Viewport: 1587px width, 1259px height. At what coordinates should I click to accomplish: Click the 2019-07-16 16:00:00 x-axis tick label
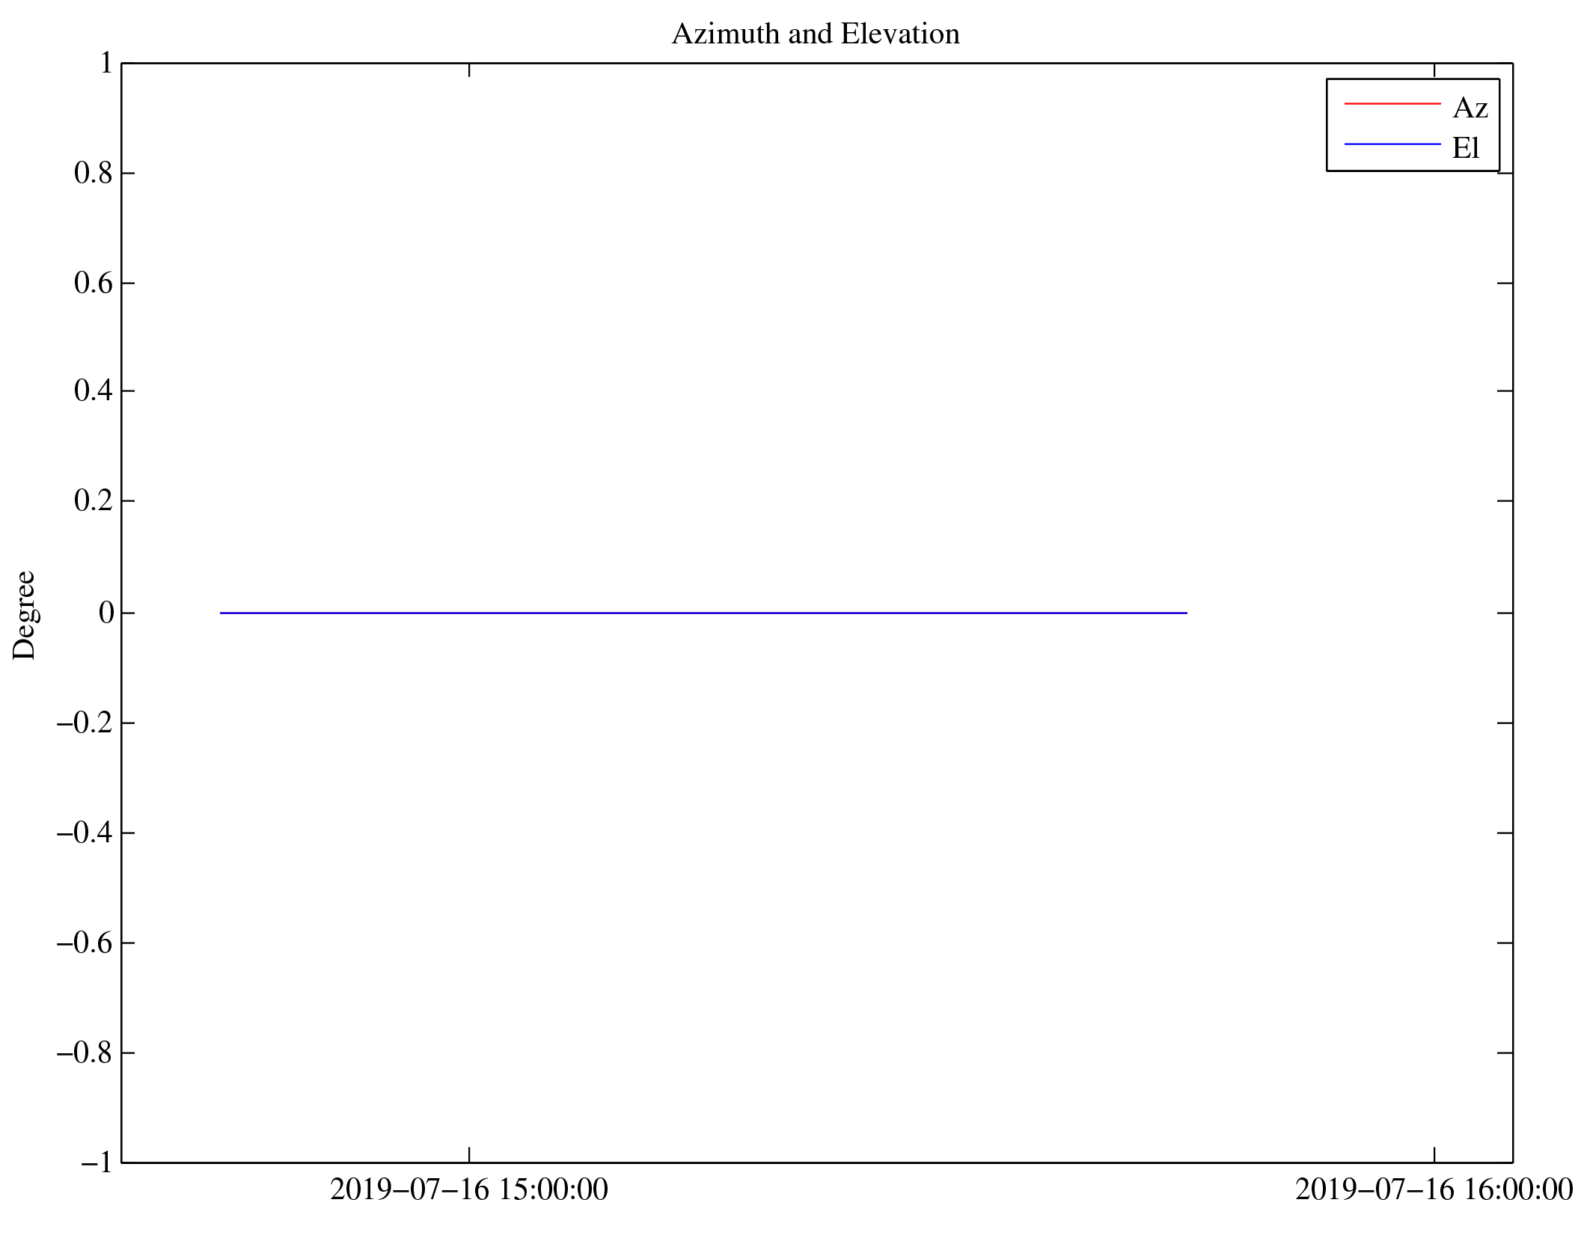coord(1433,1189)
